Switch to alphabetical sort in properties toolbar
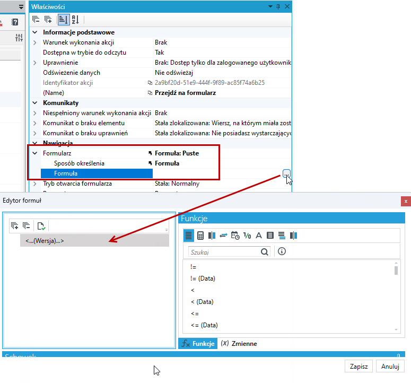The image size is (411, 383). 75,20
